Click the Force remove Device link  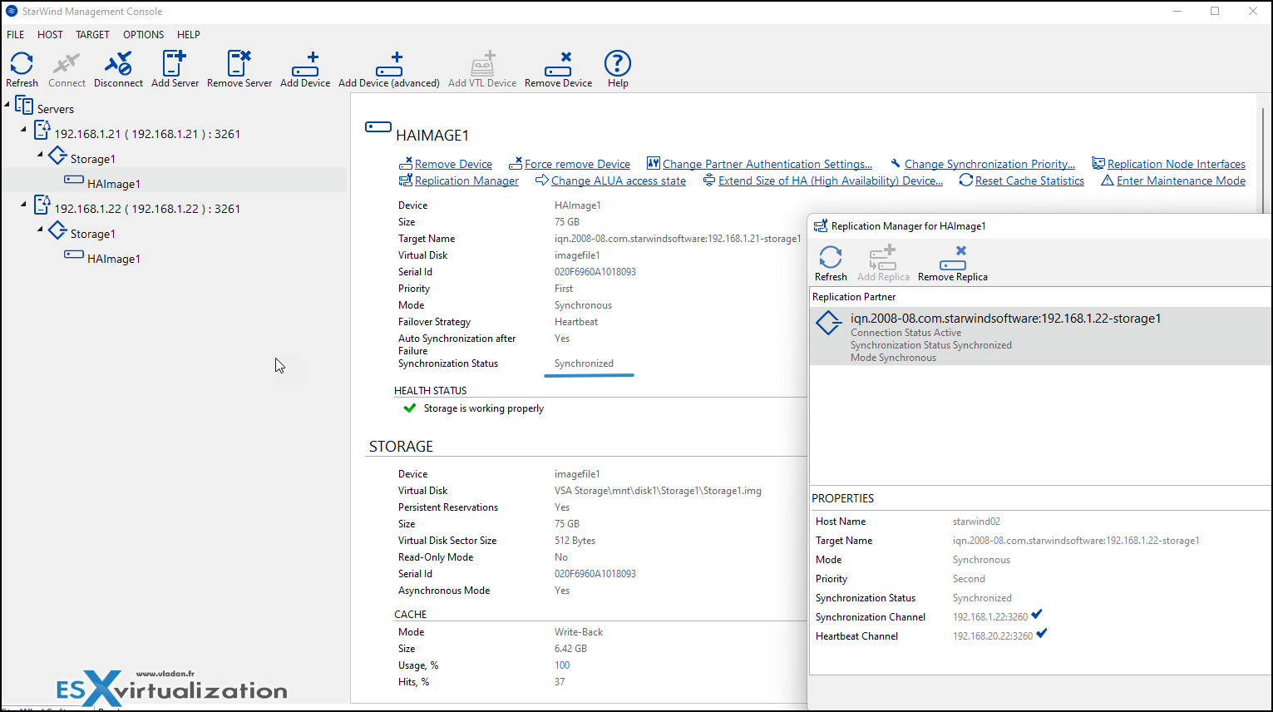(577, 164)
